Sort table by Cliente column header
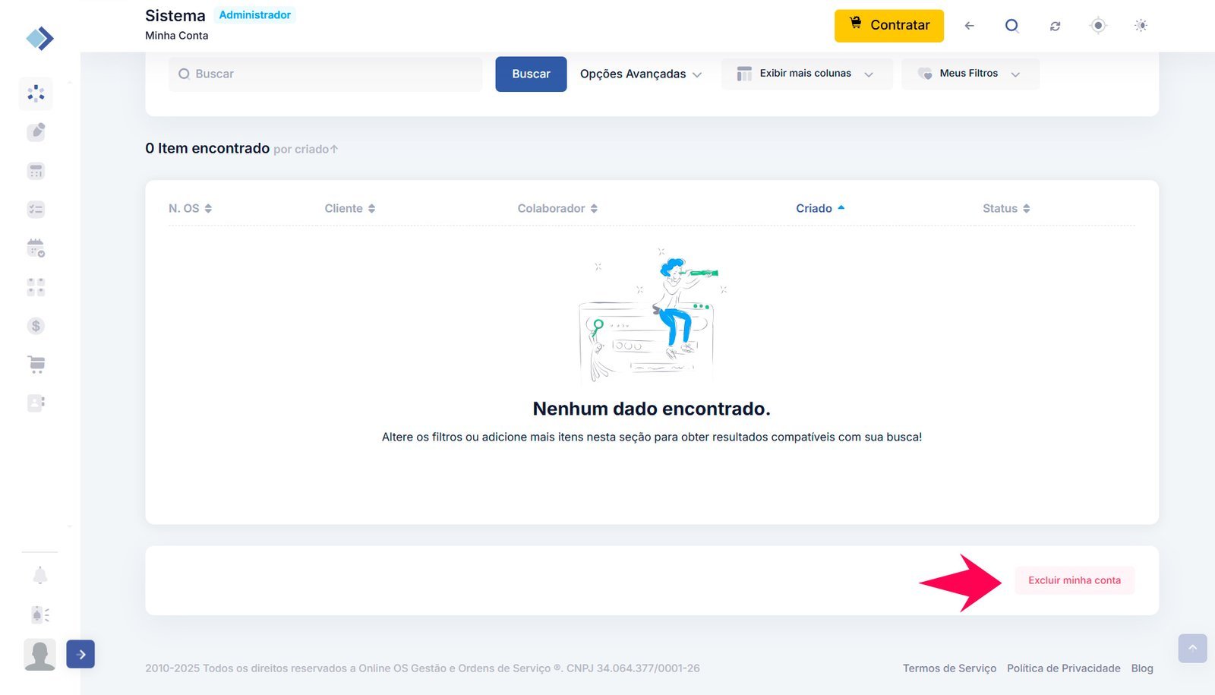The width and height of the screenshot is (1215, 695). pos(349,208)
